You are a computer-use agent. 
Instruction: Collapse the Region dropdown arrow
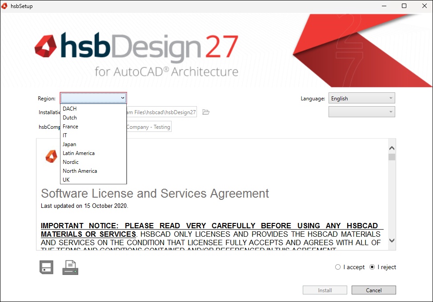[123, 98]
